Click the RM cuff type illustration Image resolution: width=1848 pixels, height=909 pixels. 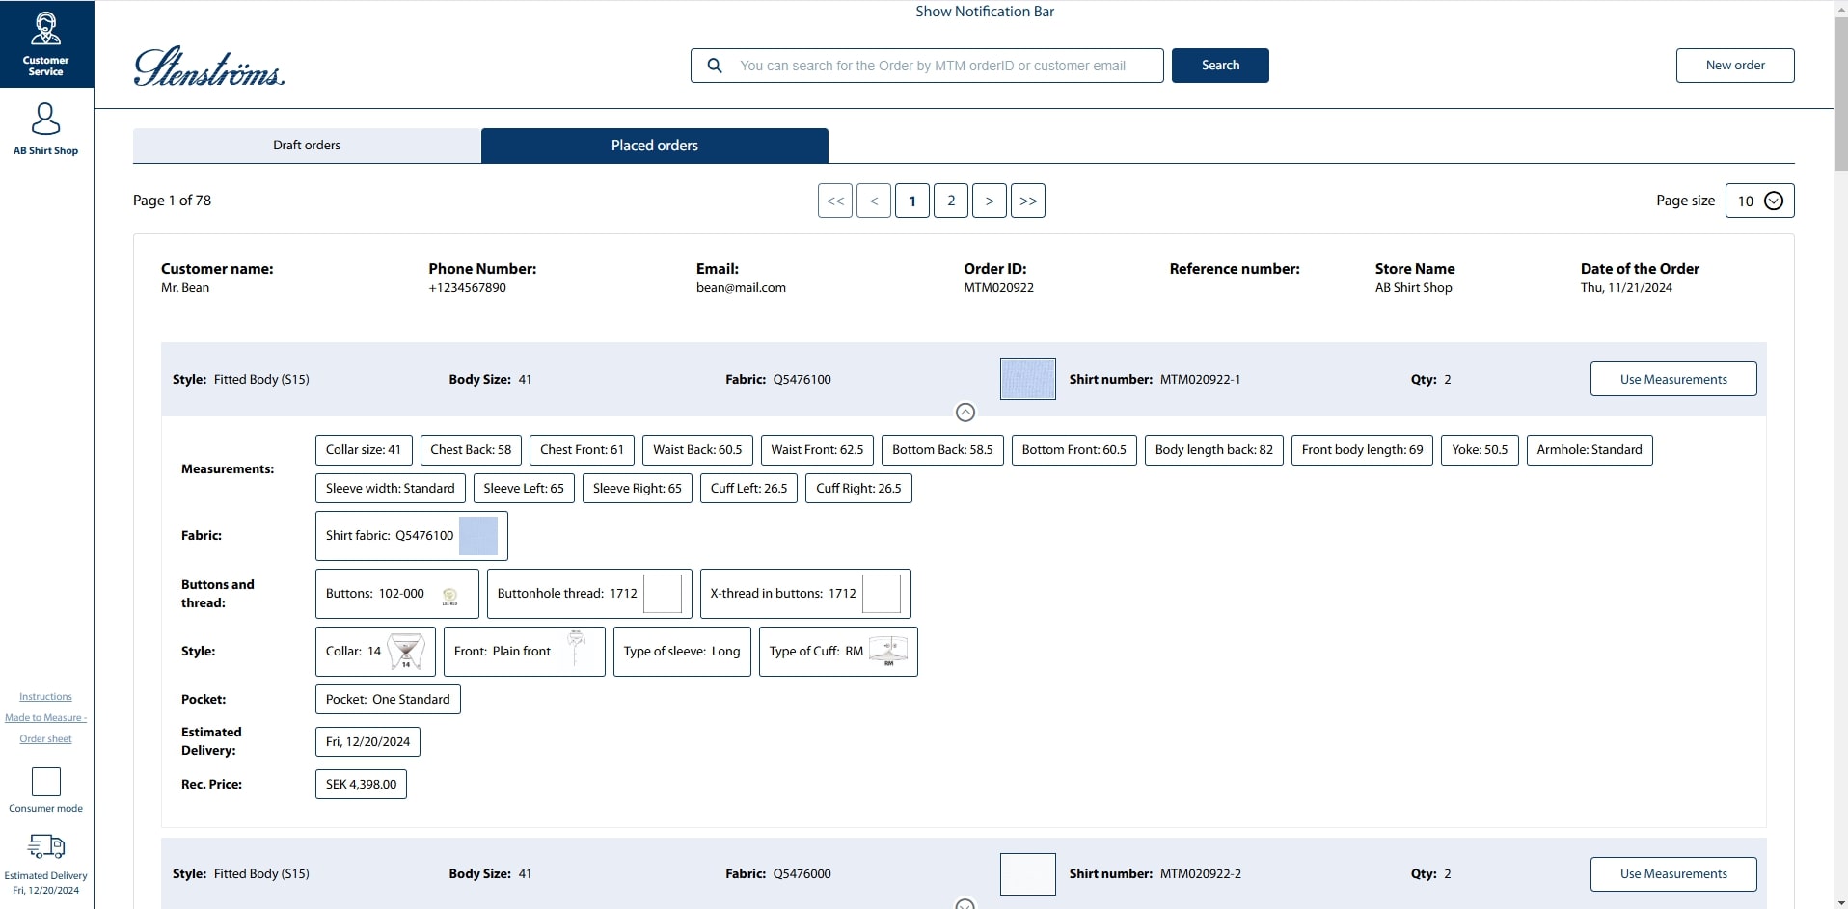click(x=888, y=652)
